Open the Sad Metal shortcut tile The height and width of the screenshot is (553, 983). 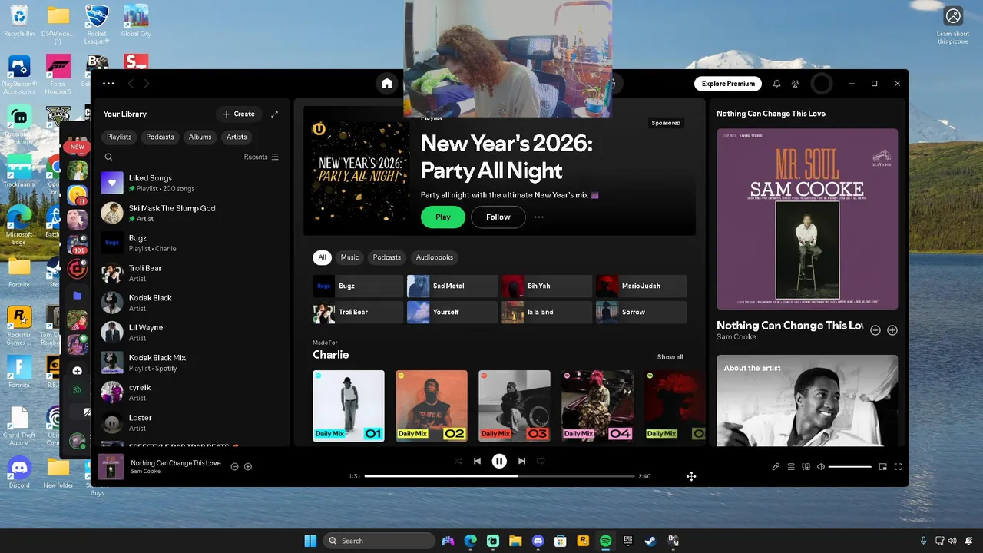[x=452, y=286]
